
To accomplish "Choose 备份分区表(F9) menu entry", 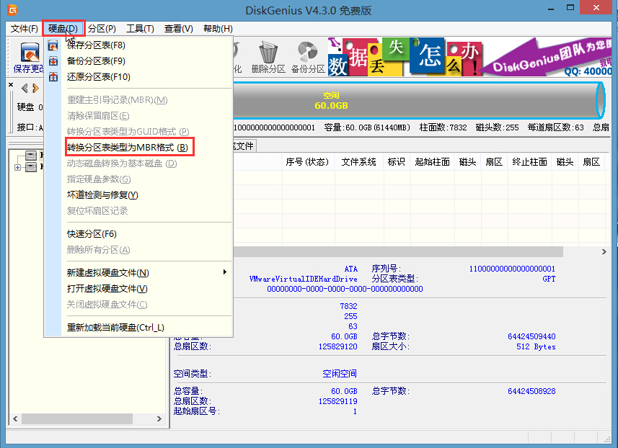I will pos(138,61).
